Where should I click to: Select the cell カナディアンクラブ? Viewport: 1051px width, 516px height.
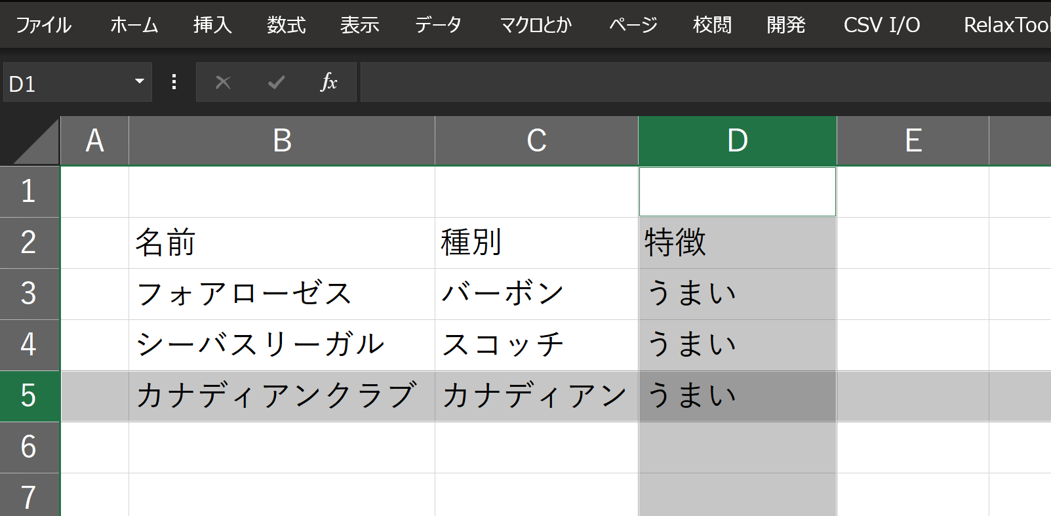282,396
